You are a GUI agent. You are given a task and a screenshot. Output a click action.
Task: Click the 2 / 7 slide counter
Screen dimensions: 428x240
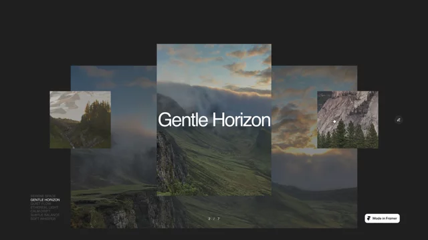(x=214, y=219)
